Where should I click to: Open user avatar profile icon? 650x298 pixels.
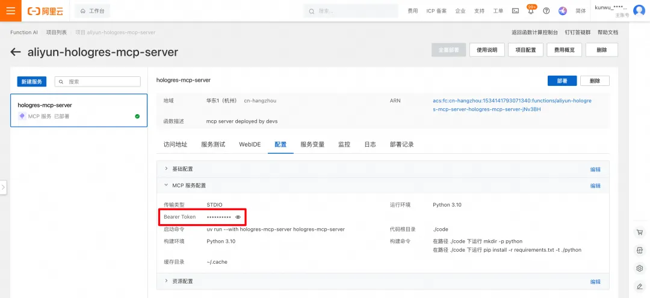pos(639,11)
